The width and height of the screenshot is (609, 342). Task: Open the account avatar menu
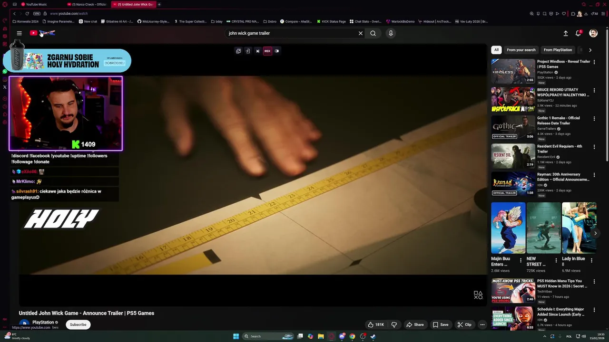point(593,33)
